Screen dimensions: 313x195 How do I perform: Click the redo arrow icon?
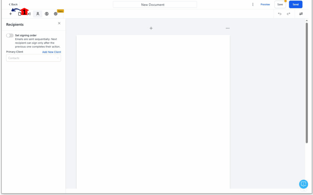(x=288, y=14)
